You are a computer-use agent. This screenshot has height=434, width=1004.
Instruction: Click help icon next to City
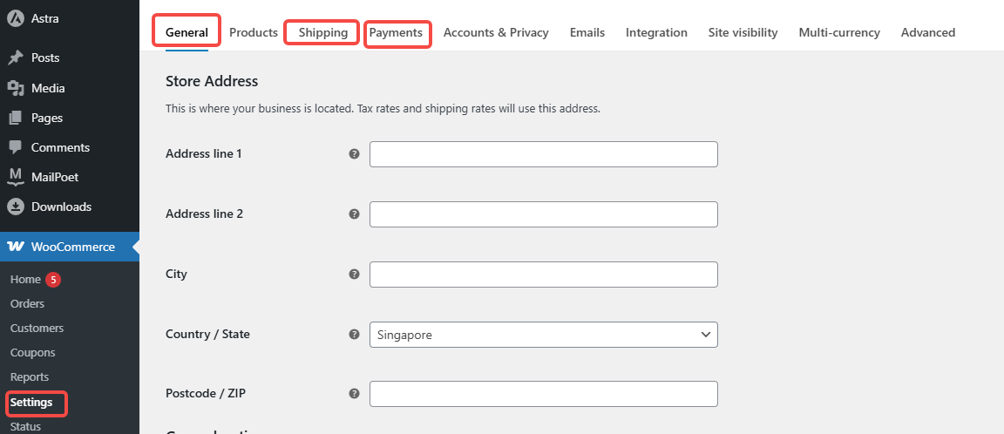tap(354, 275)
